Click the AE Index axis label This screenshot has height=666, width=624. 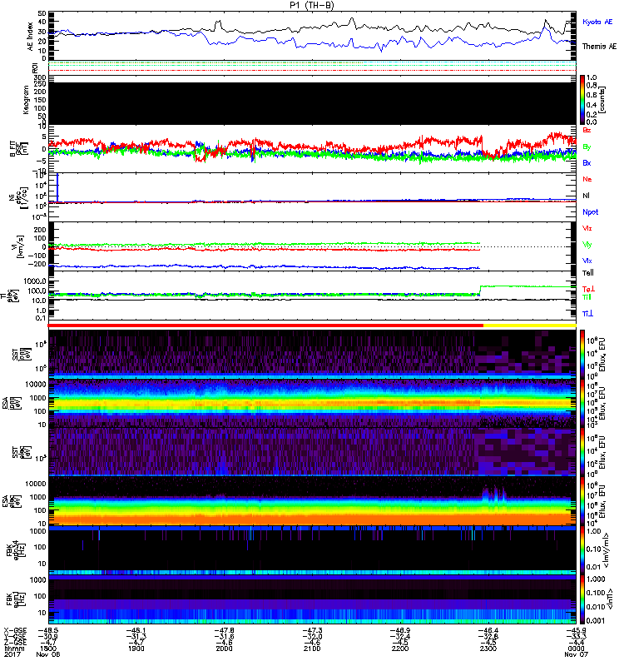31,37
